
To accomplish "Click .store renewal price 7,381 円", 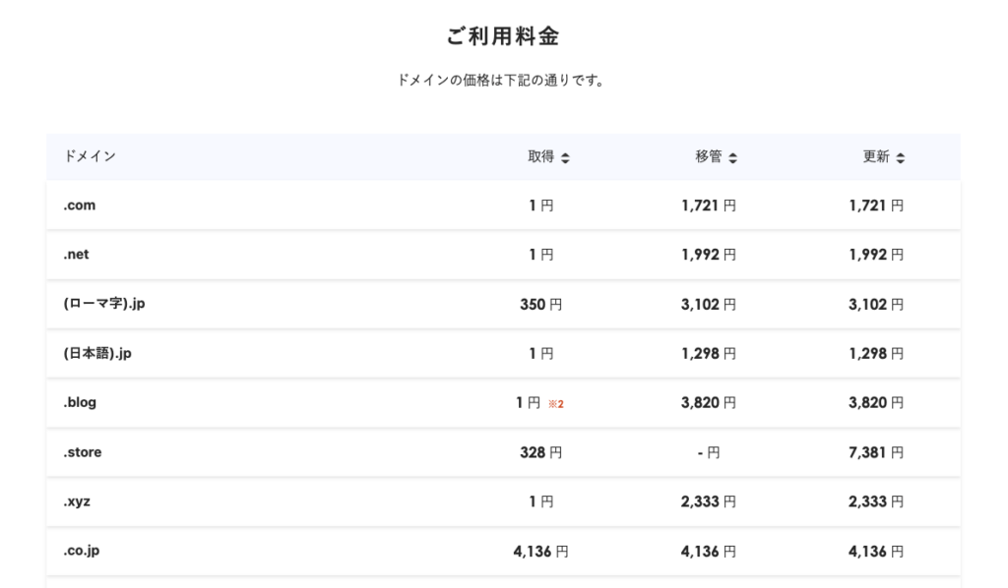I will (x=876, y=452).
